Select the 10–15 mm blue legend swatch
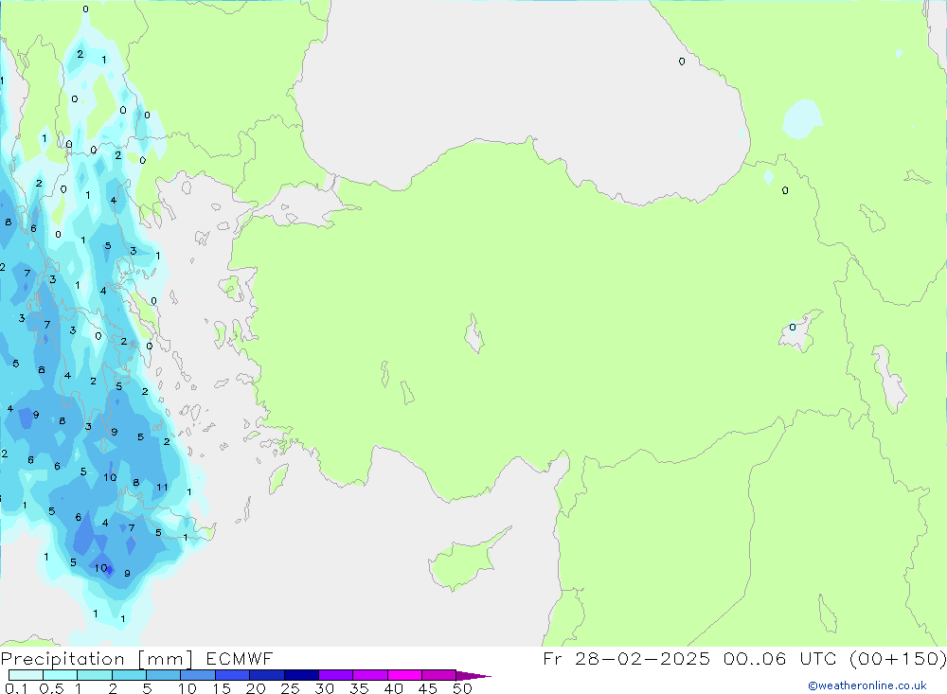Screen dimensions: 947x694 pyautogui.click(x=198, y=675)
